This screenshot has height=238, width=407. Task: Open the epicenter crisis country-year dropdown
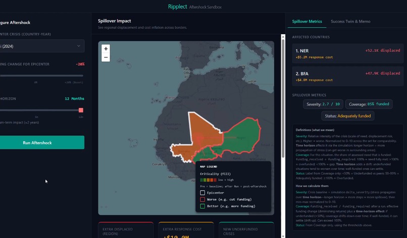click(x=42, y=46)
